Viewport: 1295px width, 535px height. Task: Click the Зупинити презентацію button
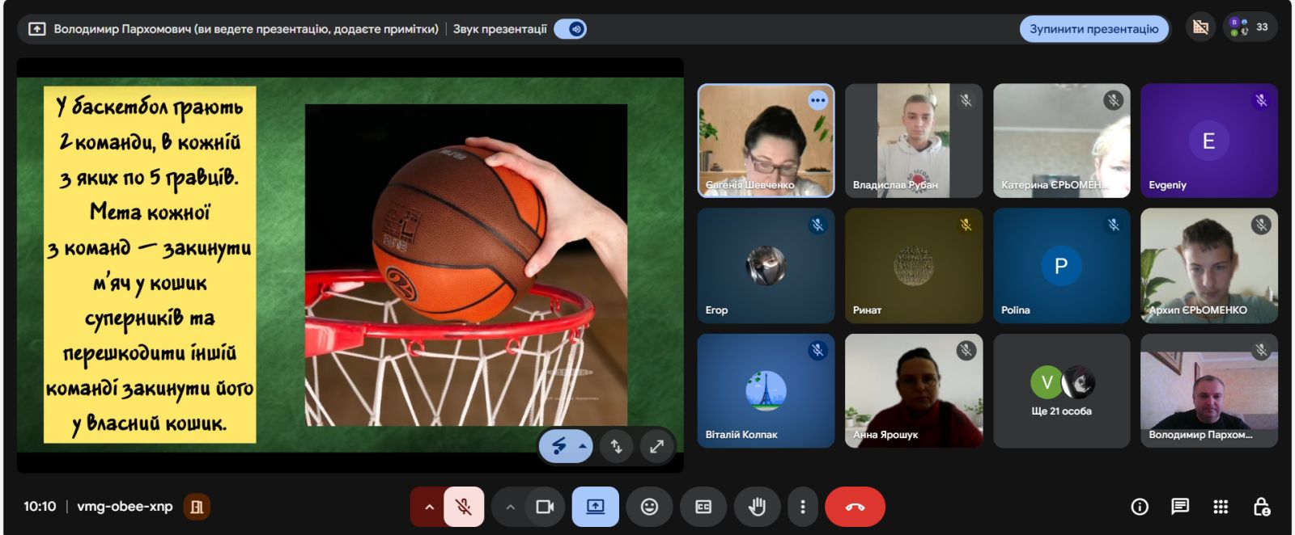tap(1093, 29)
